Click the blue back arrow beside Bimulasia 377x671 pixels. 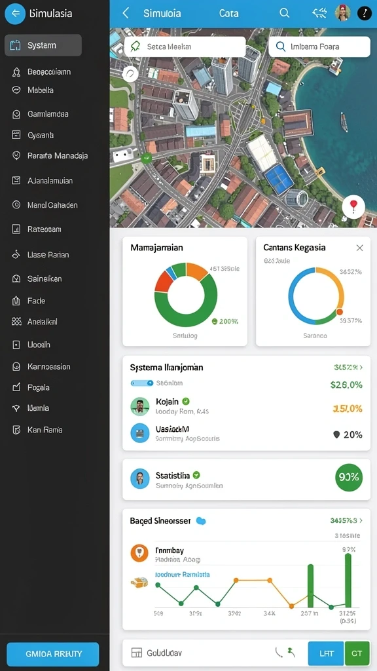coord(15,14)
